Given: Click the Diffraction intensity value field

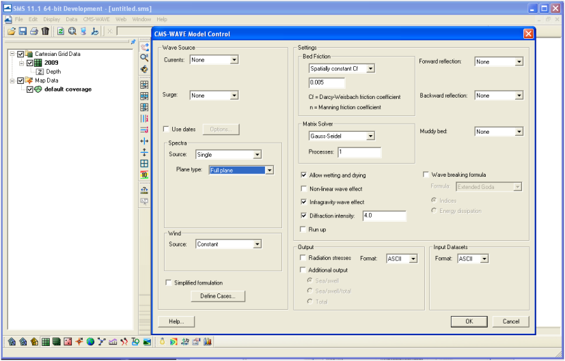Looking at the screenshot, I should [385, 216].
